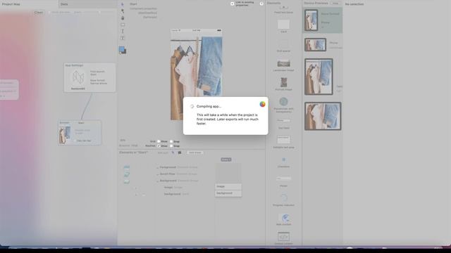Select the text box tool
451x253 pixels.
pos(123,38)
